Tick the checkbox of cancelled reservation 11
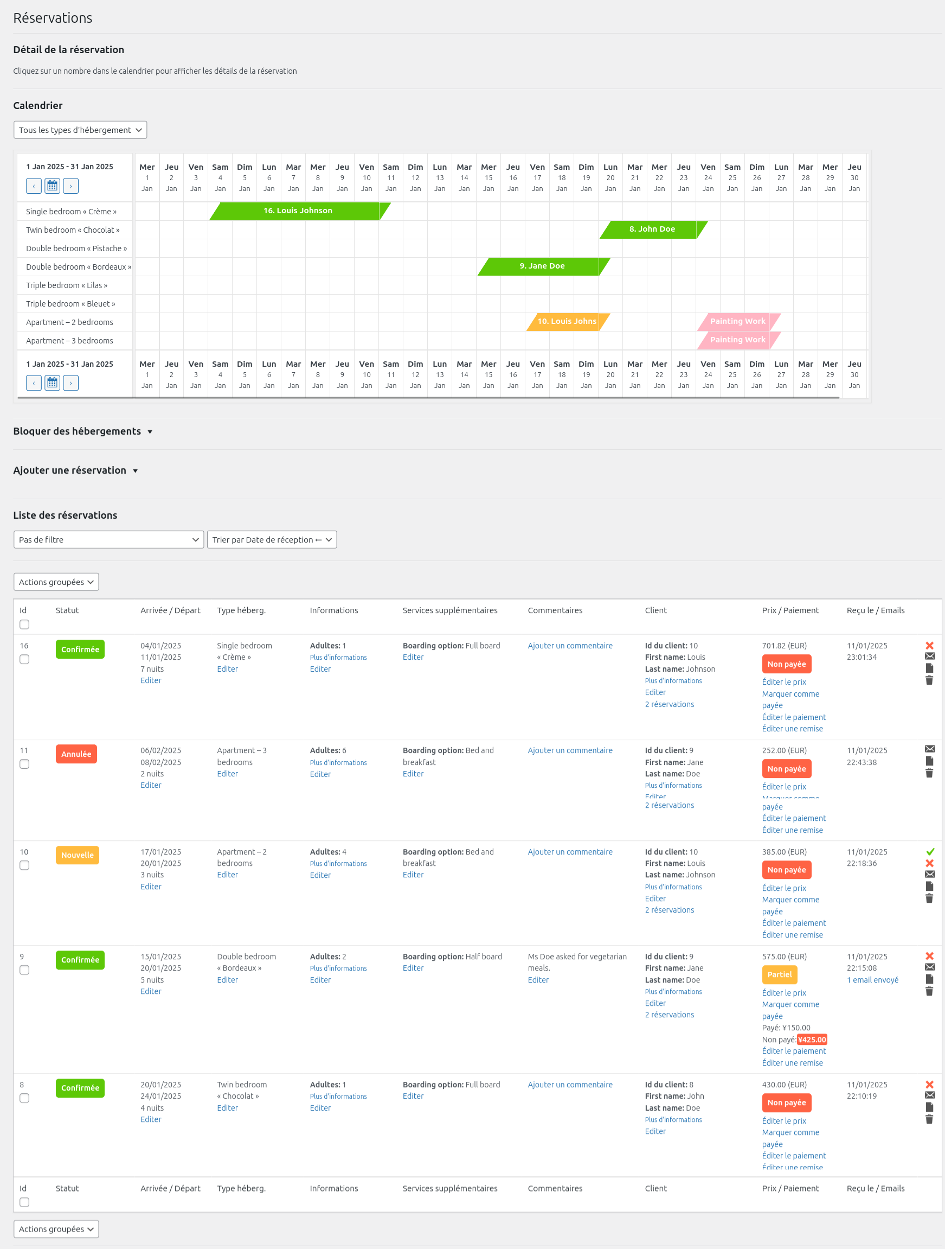Image resolution: width=945 pixels, height=1249 pixels. pos(24,763)
